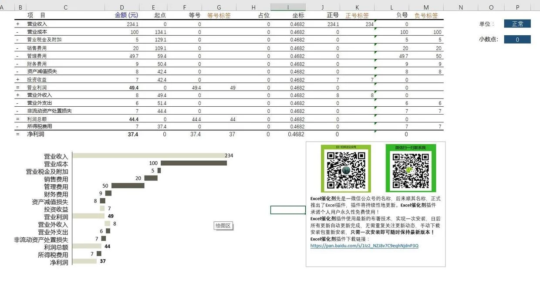Select the 小数点 value cell showing 0

[517, 40]
